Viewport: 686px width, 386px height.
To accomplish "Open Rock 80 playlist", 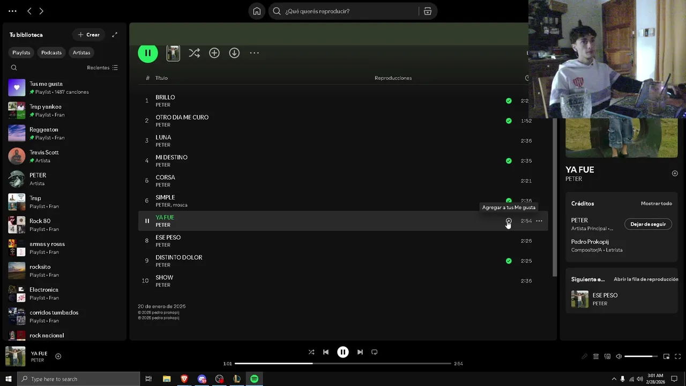I will (64, 225).
